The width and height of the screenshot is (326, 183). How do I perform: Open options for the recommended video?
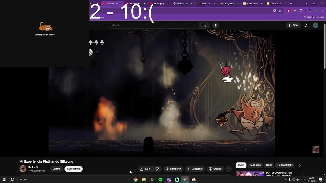pyautogui.click(x=303, y=173)
